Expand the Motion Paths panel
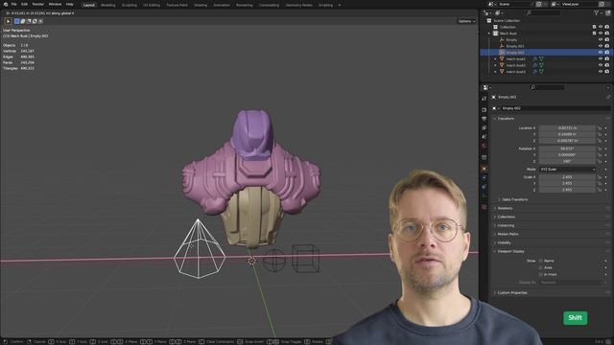The height and width of the screenshot is (345, 614). point(508,234)
